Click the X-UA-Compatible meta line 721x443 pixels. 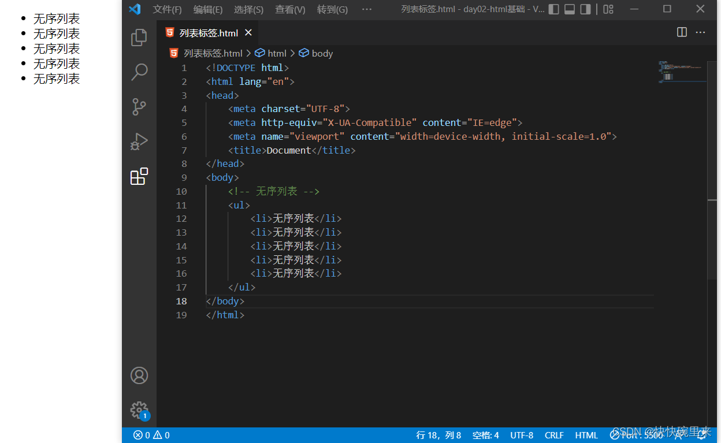point(375,122)
